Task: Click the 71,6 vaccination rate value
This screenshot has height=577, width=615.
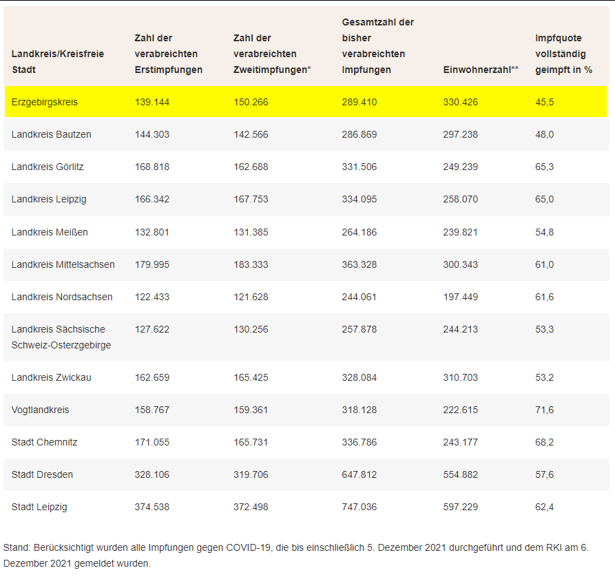Action: tap(544, 410)
